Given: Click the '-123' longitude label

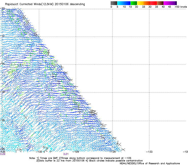Looking at the screenshot, I should click(149, 152).
